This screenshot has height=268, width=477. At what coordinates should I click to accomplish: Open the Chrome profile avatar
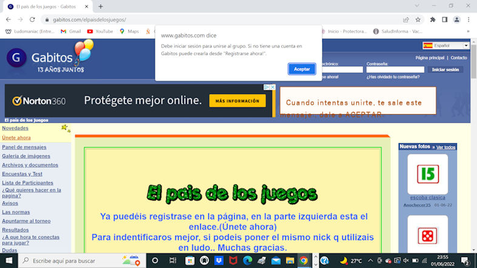tap(456, 19)
